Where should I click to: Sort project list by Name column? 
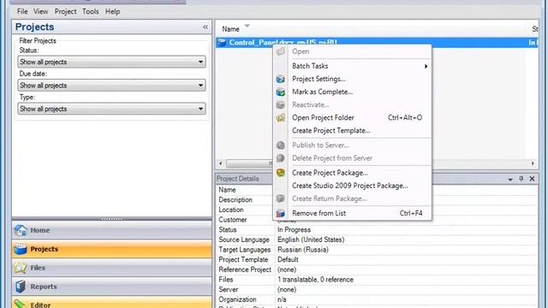[230, 29]
